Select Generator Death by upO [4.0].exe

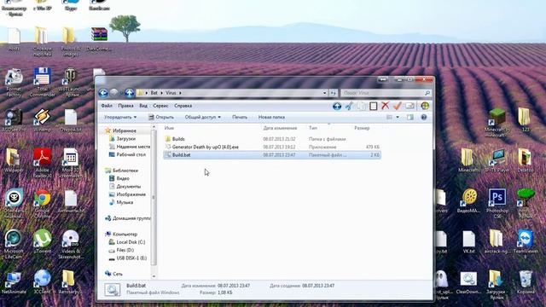205,147
